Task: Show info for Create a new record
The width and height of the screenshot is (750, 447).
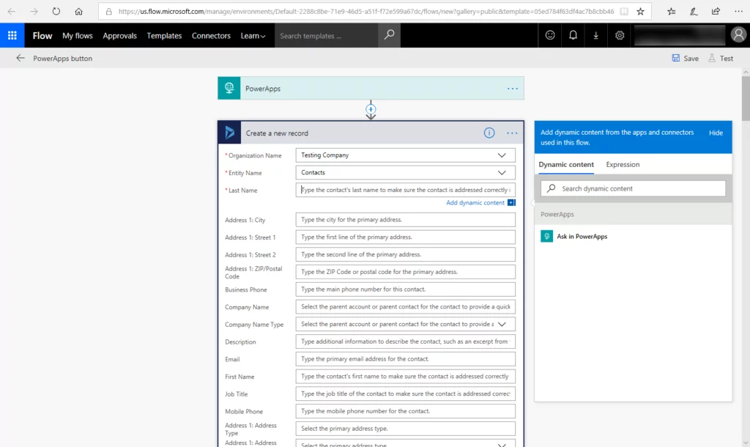Action: click(x=489, y=133)
